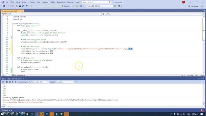Open the Tools menu

(53, 2)
